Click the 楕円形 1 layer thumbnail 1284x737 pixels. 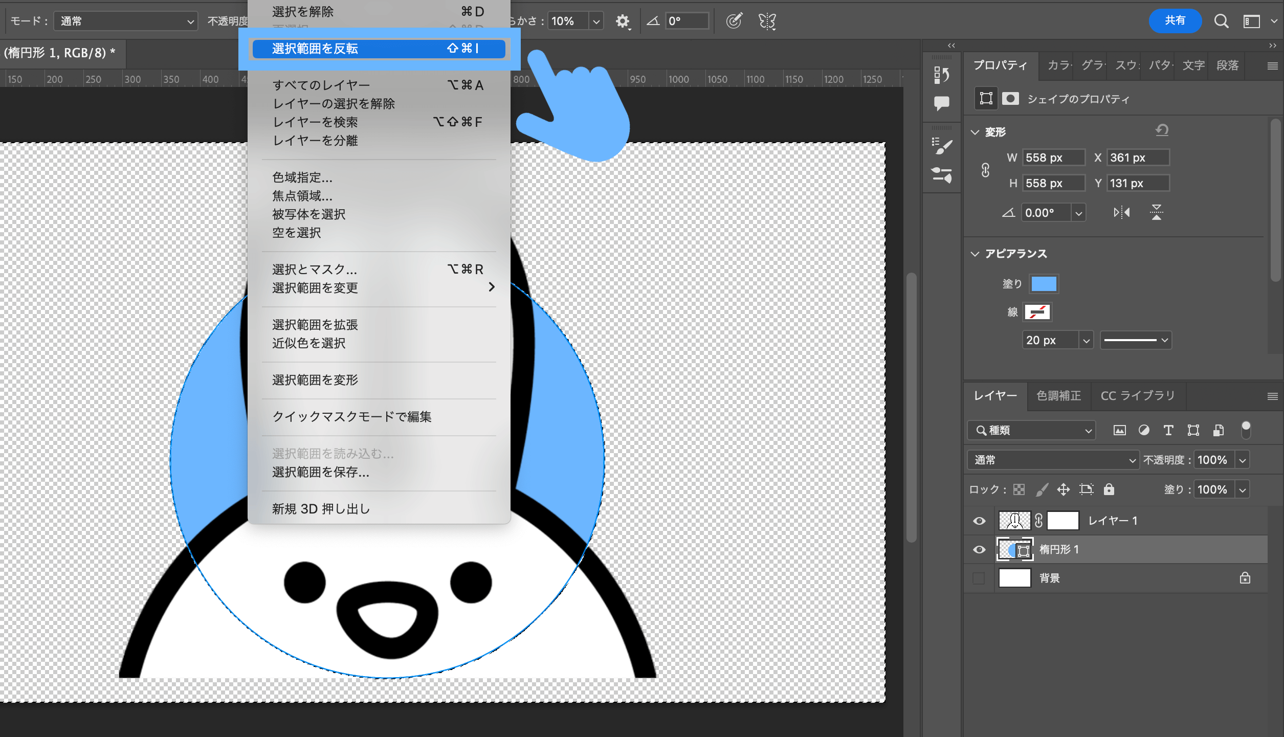coord(1014,550)
